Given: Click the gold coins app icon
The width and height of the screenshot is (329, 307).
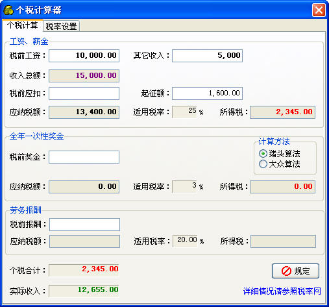Looking at the screenshot, I should [x=8, y=10].
